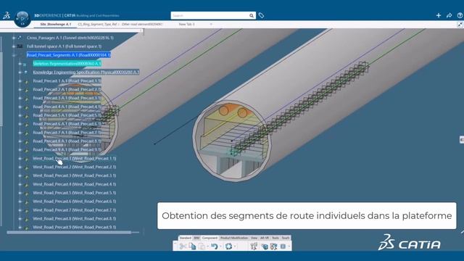Select the Road_Precast.9 A.1 tree item
This screenshot has height=261, width=464.
tap(67, 150)
